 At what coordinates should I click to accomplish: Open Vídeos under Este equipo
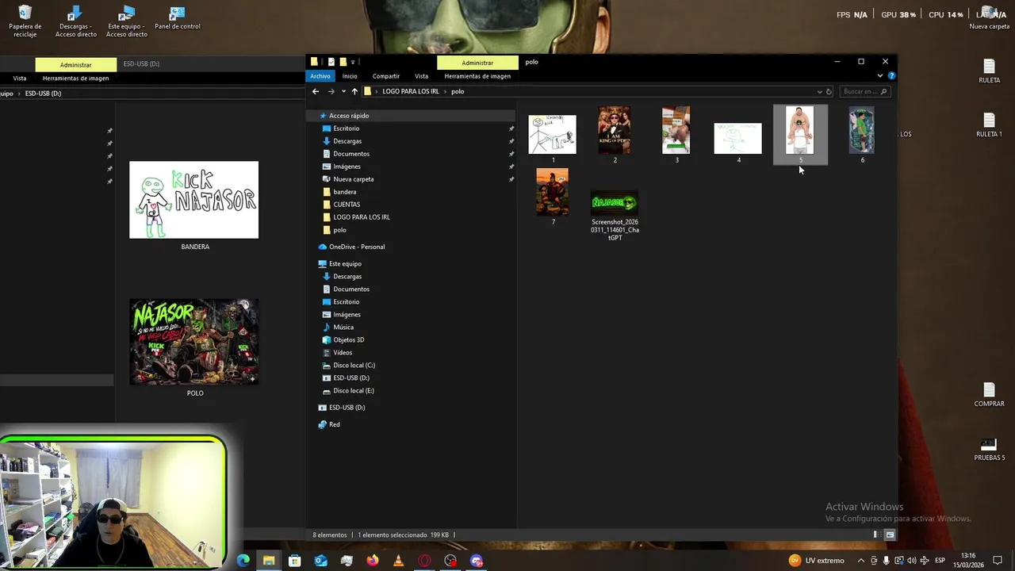(x=343, y=353)
